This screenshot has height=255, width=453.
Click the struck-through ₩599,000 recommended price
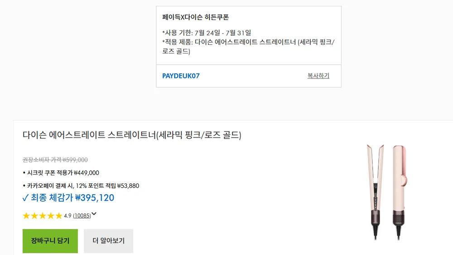[x=55, y=160]
